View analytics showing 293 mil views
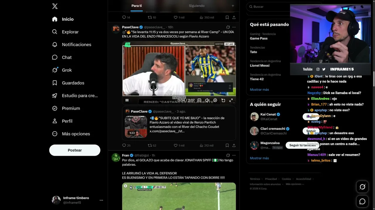The image size is (375, 210). tap(207, 17)
